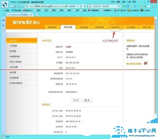Viewport: 158px width, 139px height.
Task: Select DHCP服务器 in the left menu
Action: [22, 78]
